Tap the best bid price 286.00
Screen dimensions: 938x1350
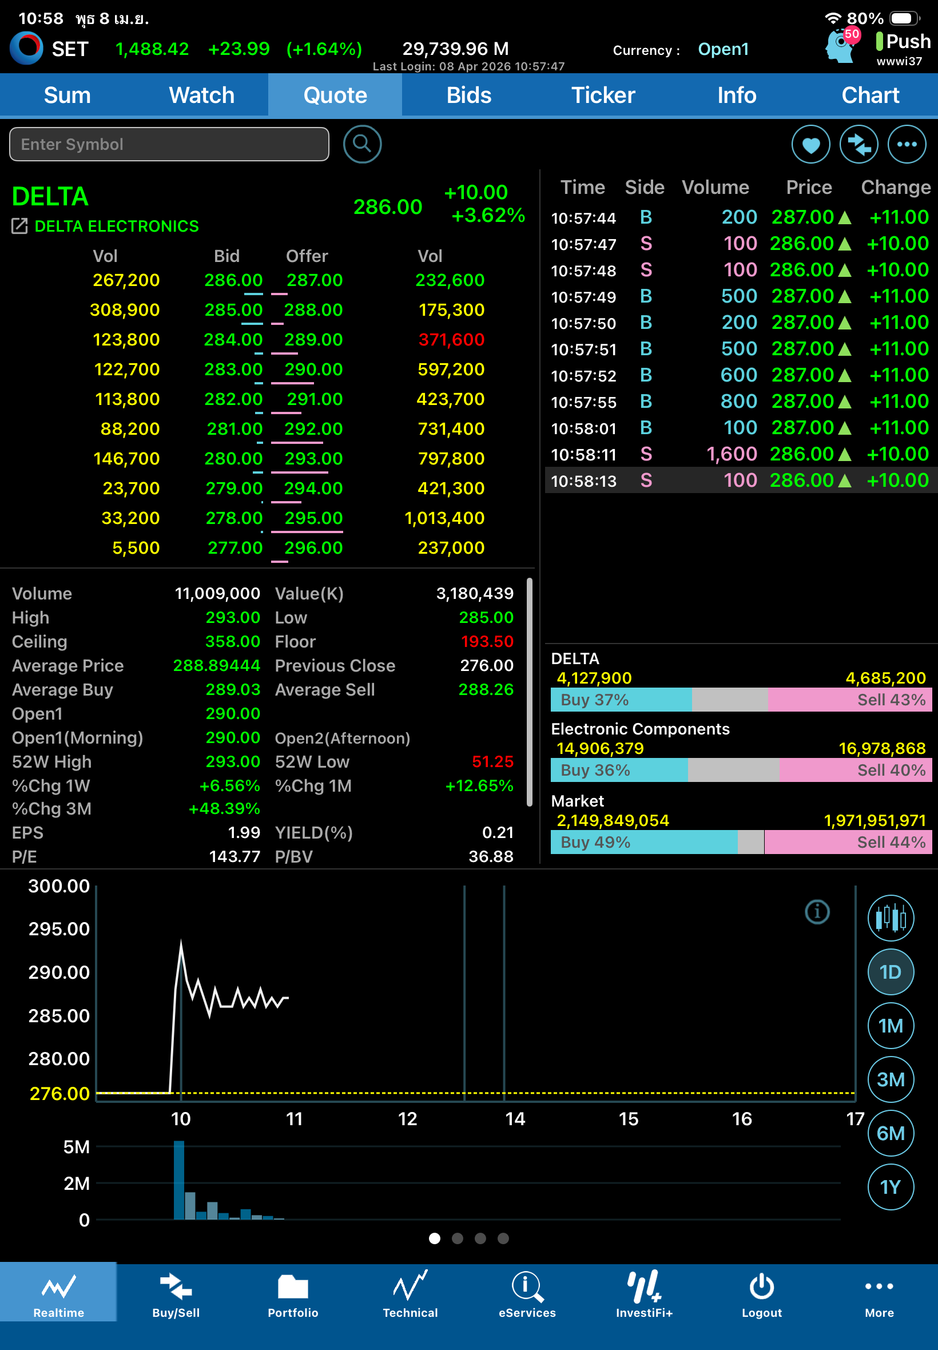pos(233,280)
